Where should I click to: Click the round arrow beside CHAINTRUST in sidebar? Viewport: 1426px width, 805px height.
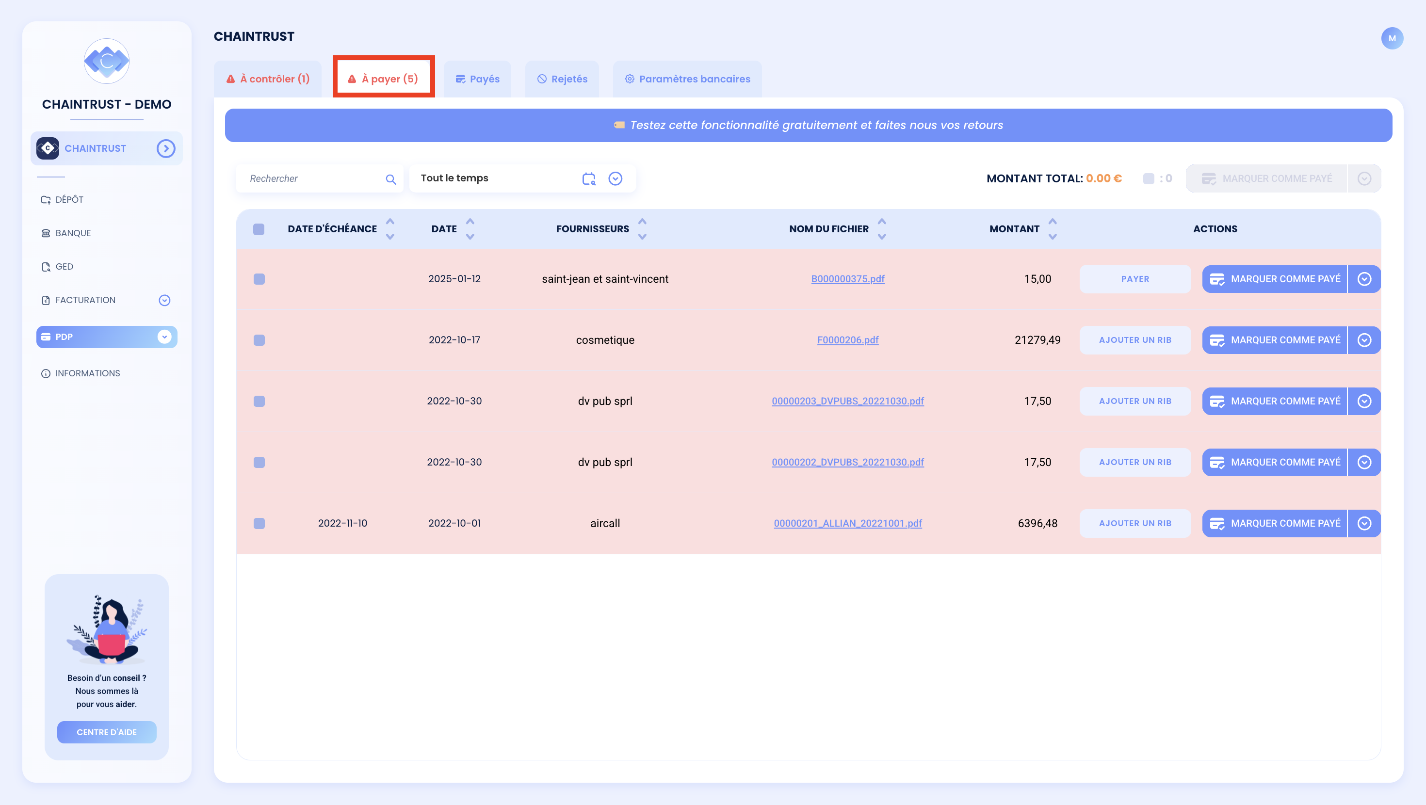pyautogui.click(x=165, y=148)
